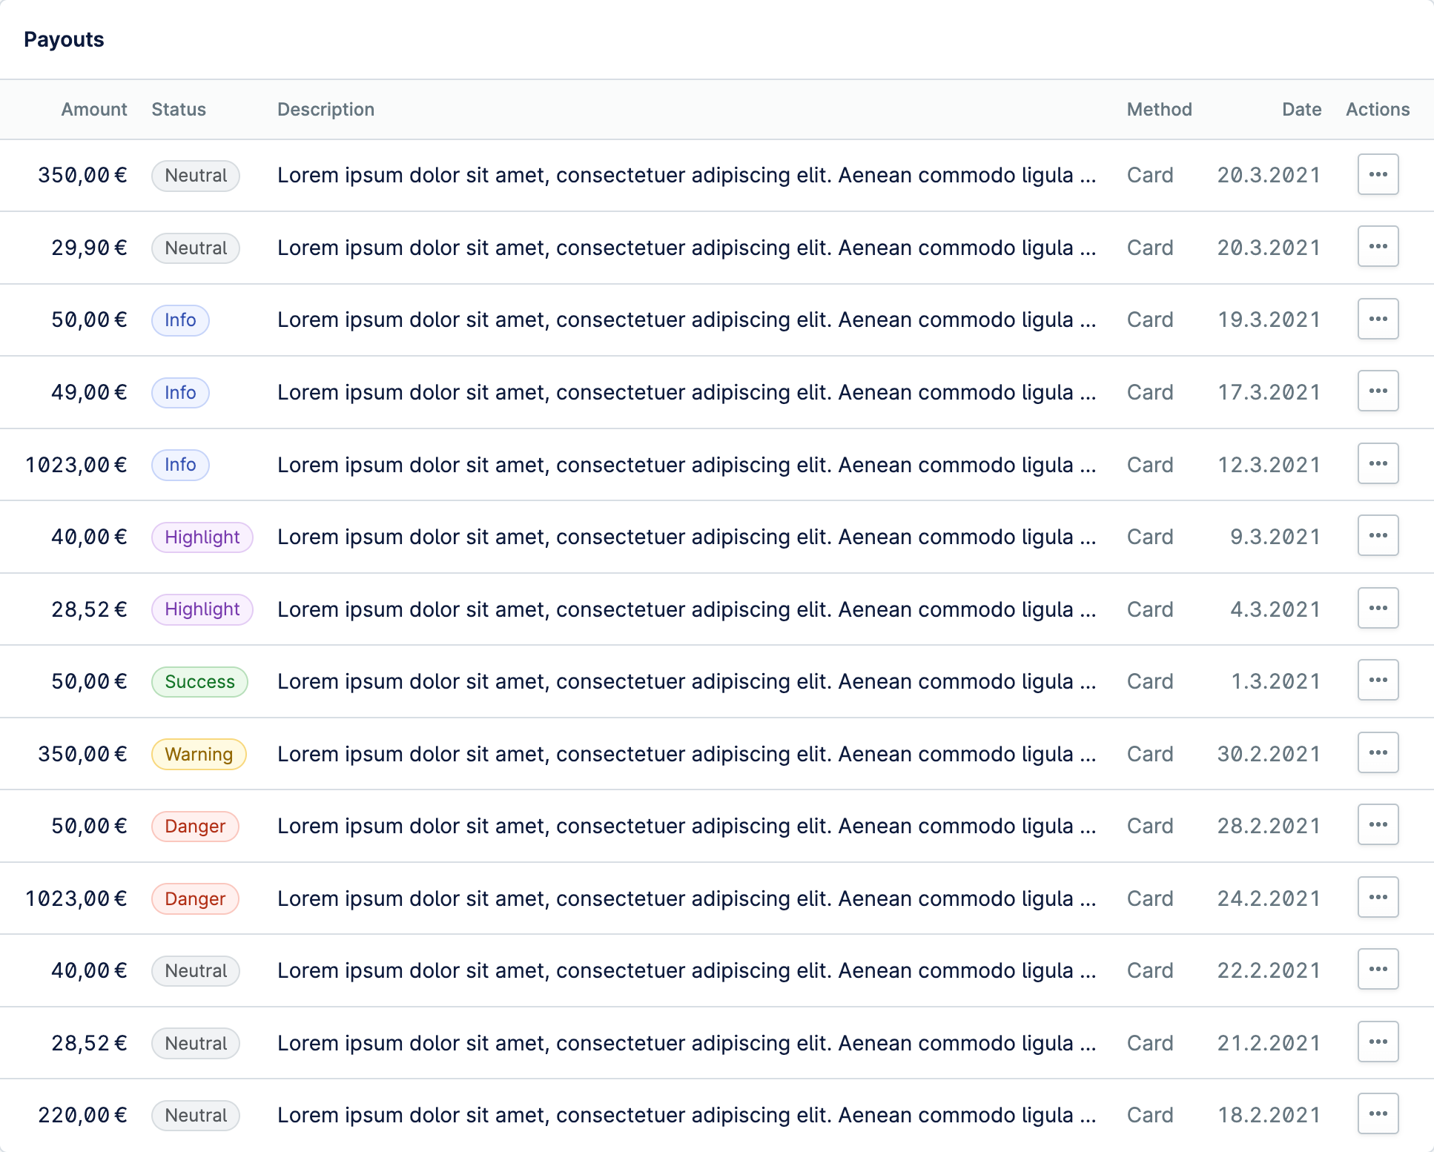Open actions menu for 49,00 € payout
Image resolution: width=1434 pixels, height=1152 pixels.
pyautogui.click(x=1378, y=391)
